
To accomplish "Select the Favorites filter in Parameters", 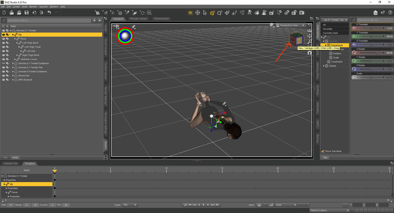I will (328, 29).
